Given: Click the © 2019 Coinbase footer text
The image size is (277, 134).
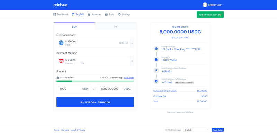Looking at the screenshot, I should 173,130.
